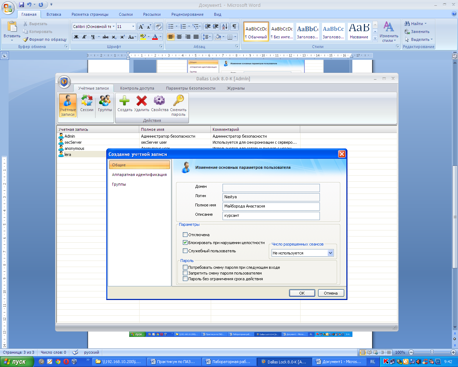Enable Служебный пользователь checkbox

[185, 251]
